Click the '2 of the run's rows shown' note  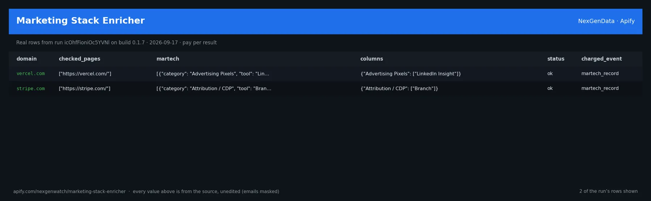(x=608, y=191)
